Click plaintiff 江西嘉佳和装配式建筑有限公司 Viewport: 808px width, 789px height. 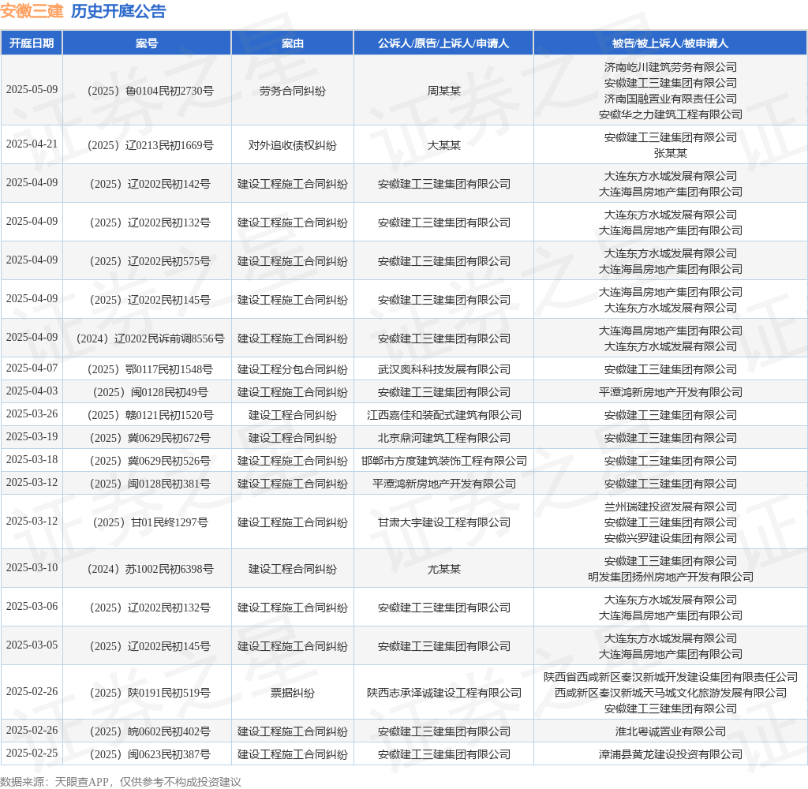(443, 415)
